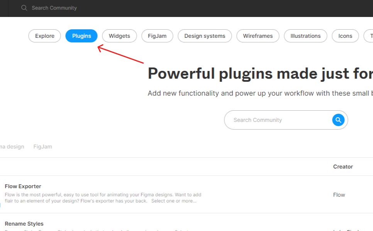Click the Flow Exporter description text
This screenshot has width=373, height=231.
[103, 198]
